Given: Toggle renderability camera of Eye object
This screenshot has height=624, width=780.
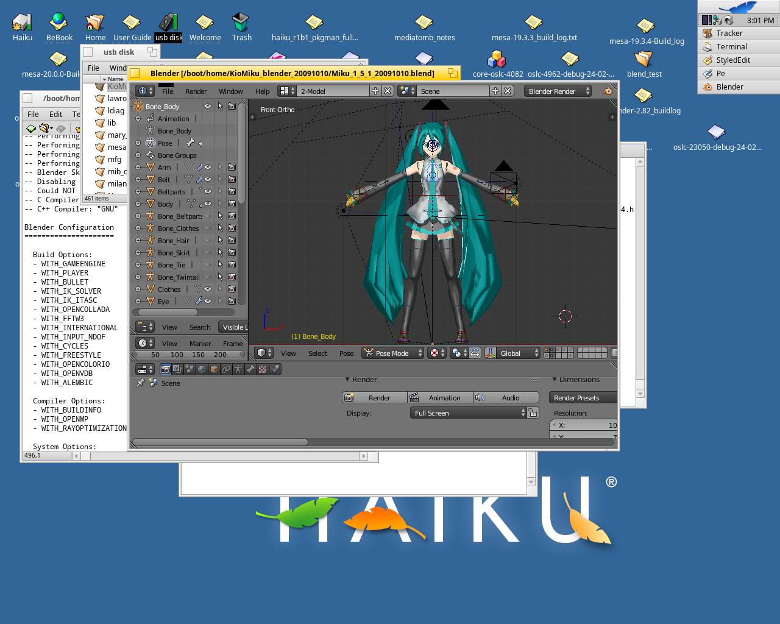Looking at the screenshot, I should pos(232,301).
